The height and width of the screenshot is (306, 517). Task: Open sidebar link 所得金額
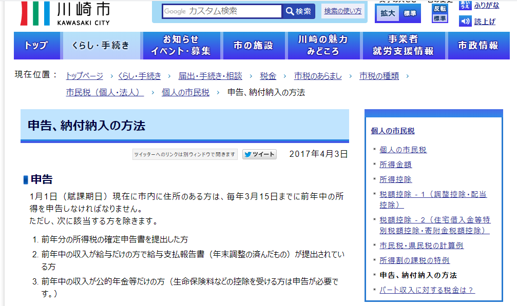[x=395, y=165]
